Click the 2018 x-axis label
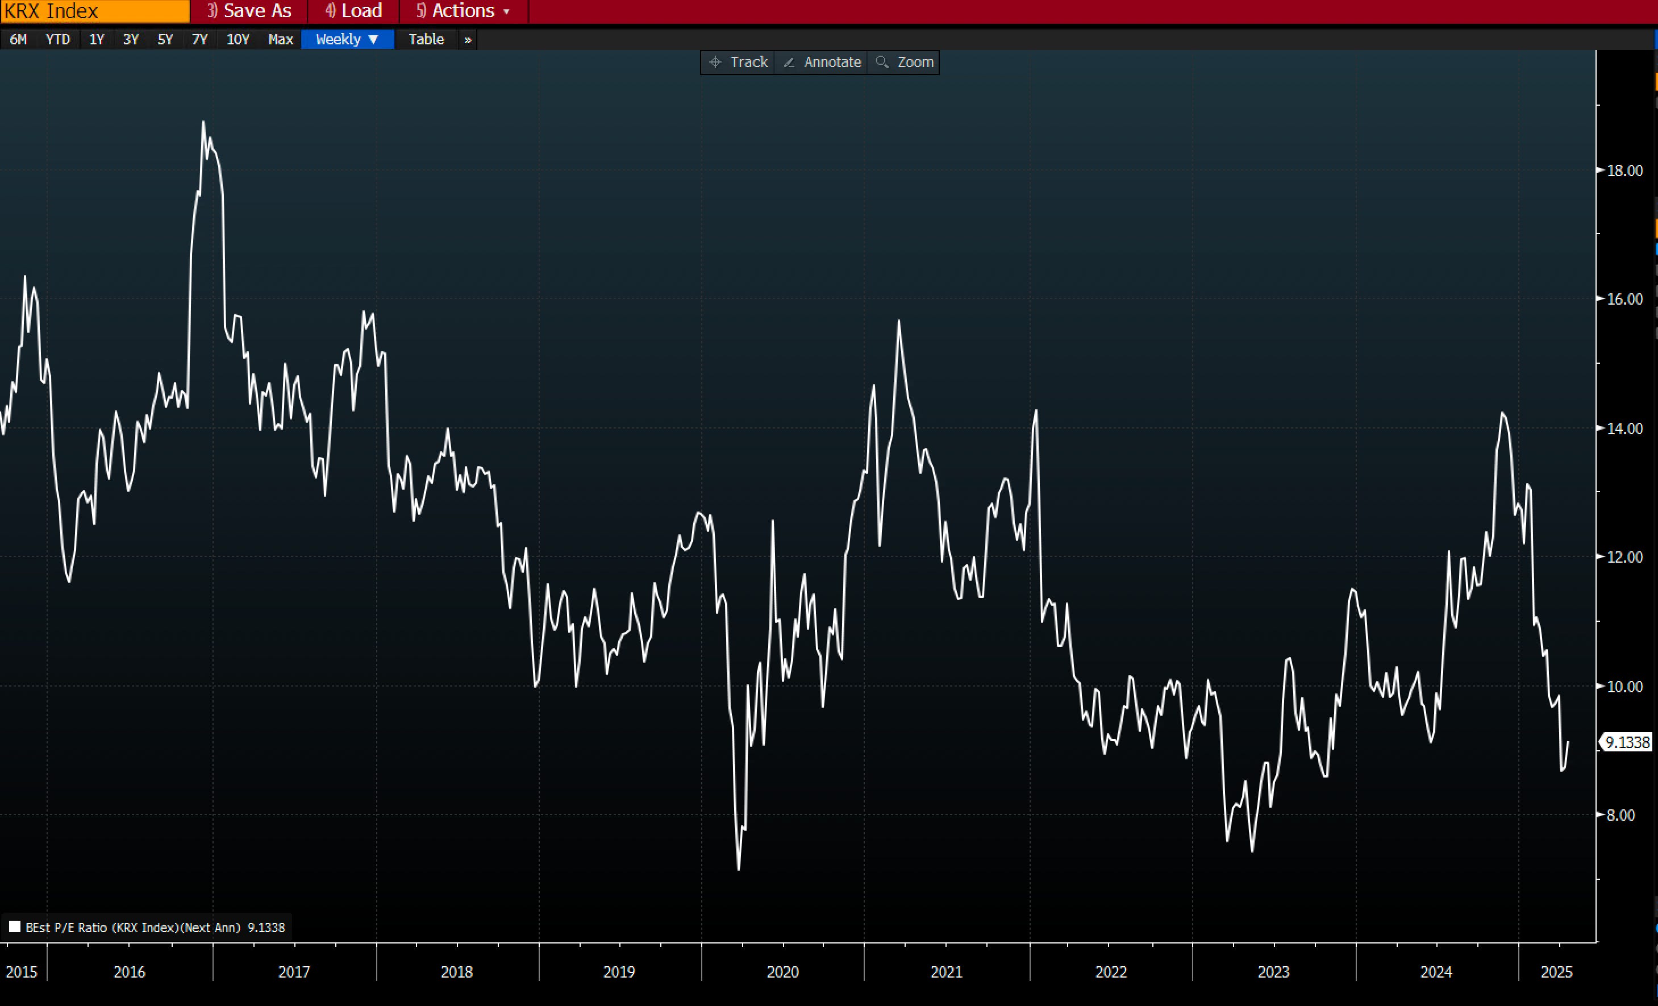The height and width of the screenshot is (1006, 1658). (x=457, y=972)
